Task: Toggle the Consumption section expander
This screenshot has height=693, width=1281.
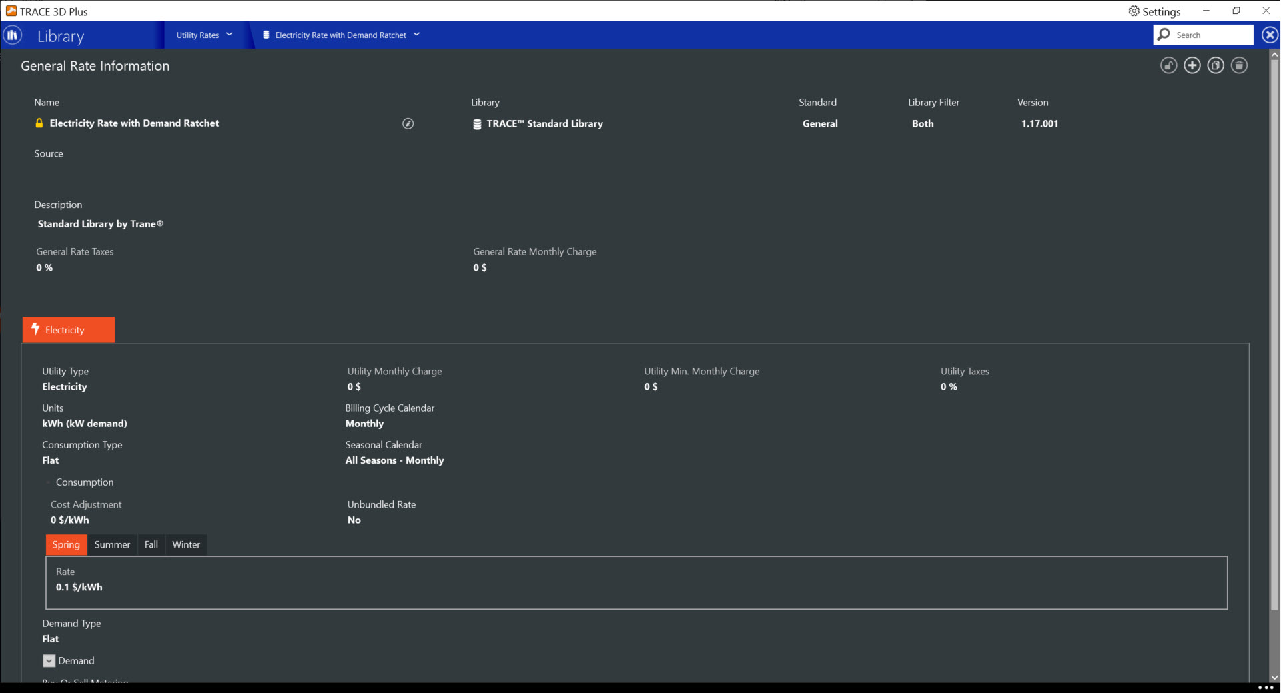Action: (49, 482)
